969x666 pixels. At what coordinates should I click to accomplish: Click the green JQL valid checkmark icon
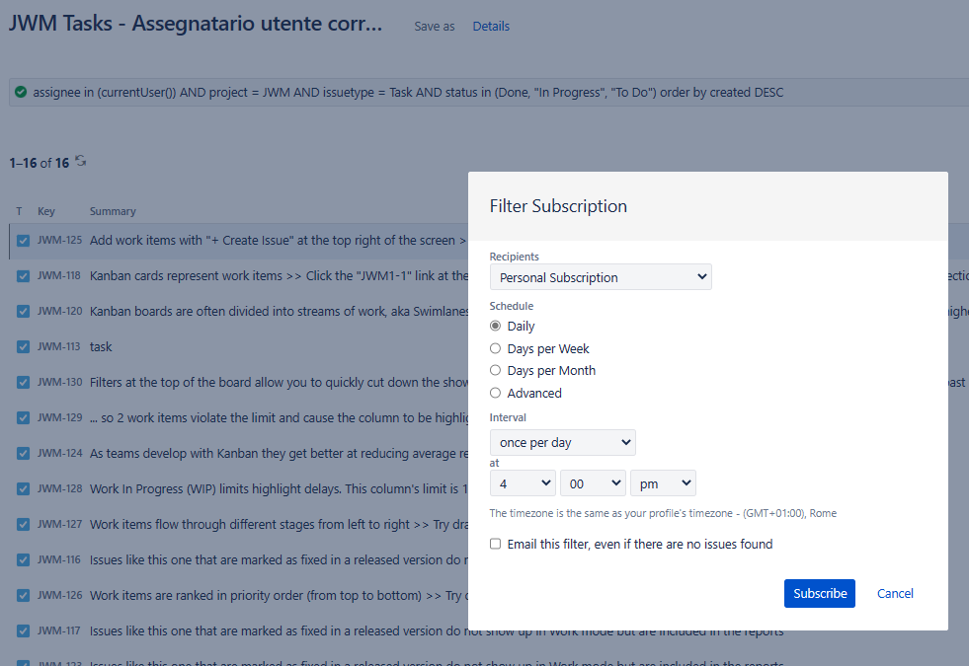pyautogui.click(x=21, y=92)
